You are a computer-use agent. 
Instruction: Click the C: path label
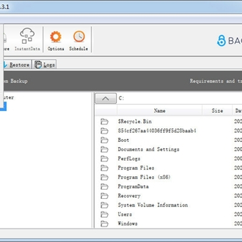tap(121, 98)
